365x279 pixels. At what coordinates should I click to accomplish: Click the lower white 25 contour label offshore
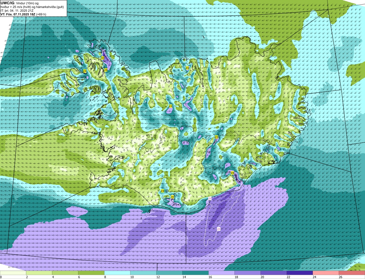pyautogui.click(x=219, y=229)
